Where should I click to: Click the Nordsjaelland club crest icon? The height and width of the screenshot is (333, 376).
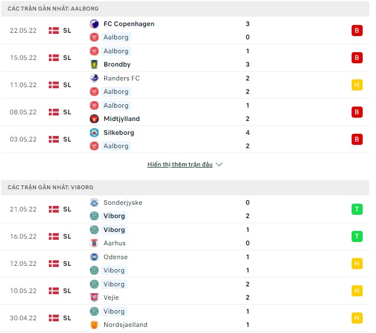click(94, 325)
